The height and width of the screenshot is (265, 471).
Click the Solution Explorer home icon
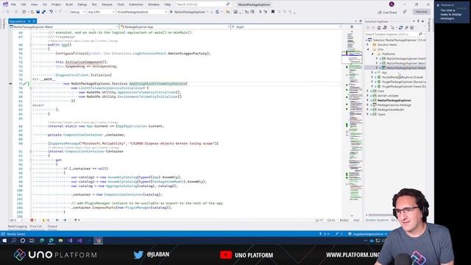379,28
